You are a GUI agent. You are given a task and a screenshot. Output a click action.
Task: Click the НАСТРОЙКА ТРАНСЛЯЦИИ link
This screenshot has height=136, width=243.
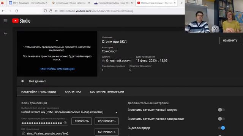tap(57, 69)
